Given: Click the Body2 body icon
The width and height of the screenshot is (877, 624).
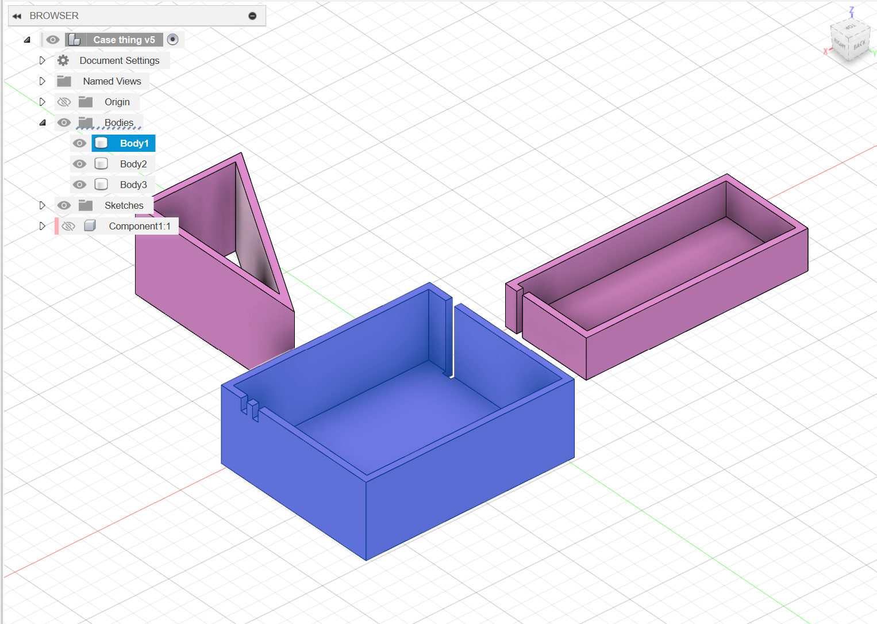Looking at the screenshot, I should tap(101, 164).
